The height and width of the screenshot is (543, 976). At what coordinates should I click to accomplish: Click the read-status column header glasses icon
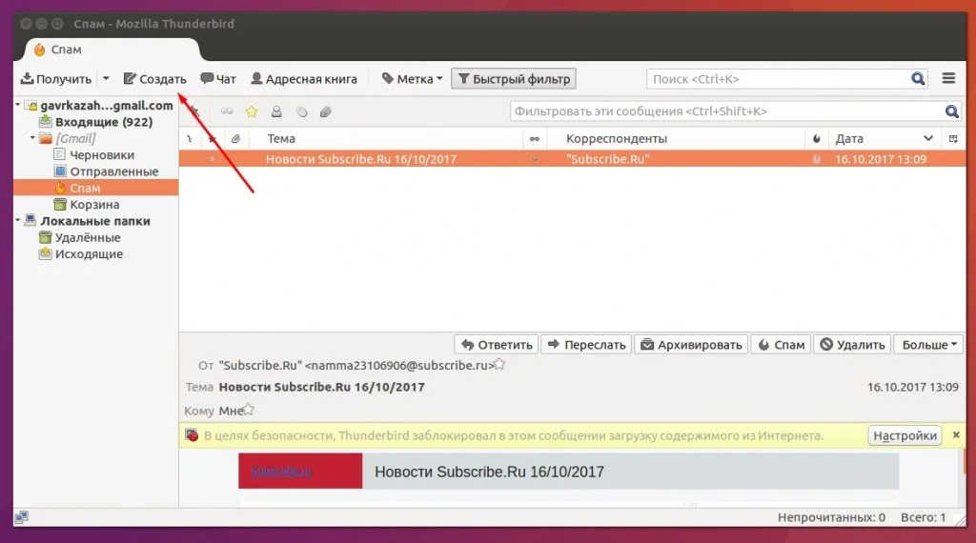point(535,139)
